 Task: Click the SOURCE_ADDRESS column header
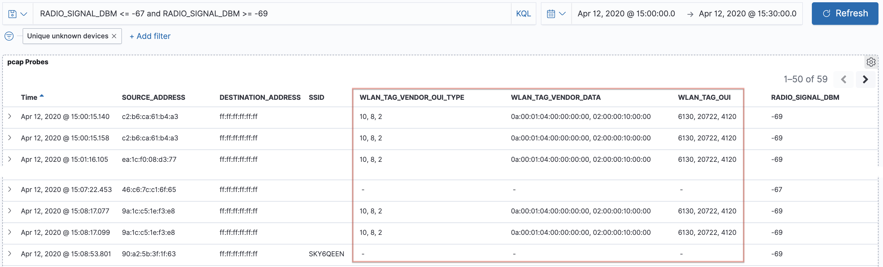(x=153, y=97)
